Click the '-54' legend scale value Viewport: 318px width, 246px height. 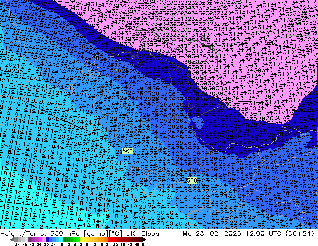coord(16,245)
